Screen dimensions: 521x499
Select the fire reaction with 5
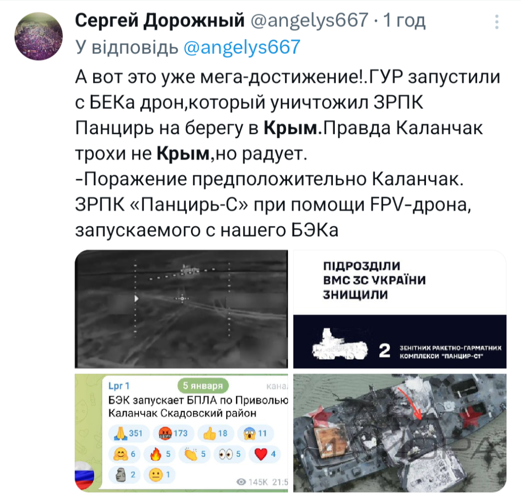pos(159,454)
